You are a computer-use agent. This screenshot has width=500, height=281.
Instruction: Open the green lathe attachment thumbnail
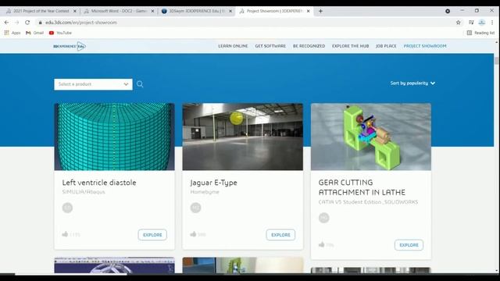[x=371, y=137]
